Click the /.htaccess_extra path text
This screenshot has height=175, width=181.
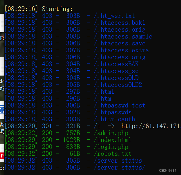121,50
